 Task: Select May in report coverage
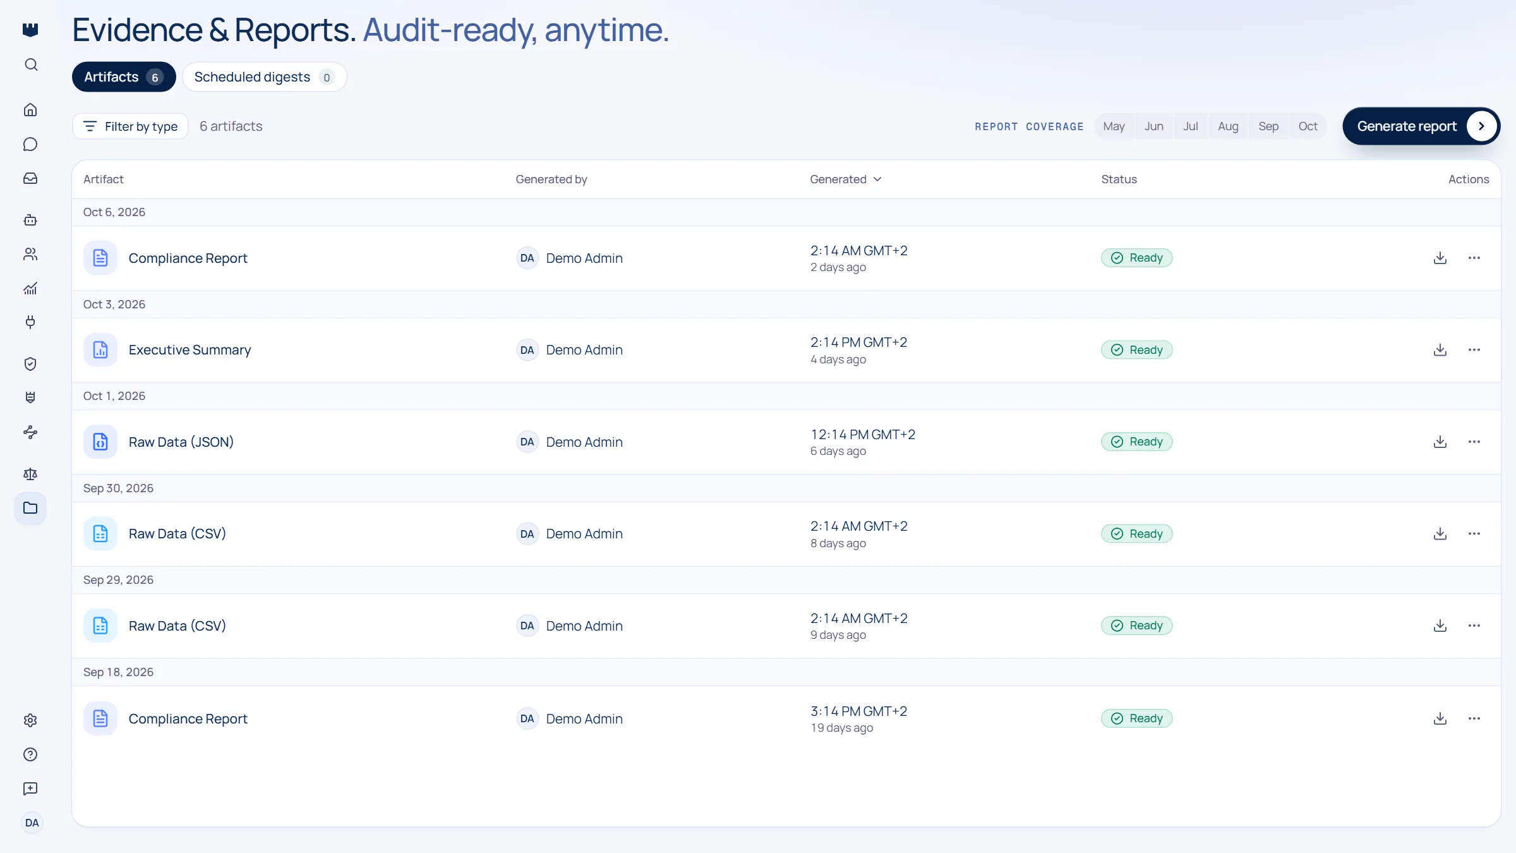[1114, 126]
